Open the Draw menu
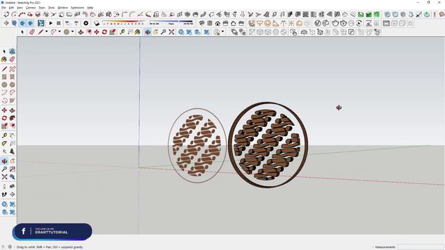 pyautogui.click(x=42, y=8)
